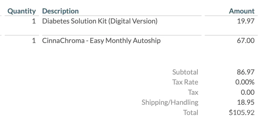Screen dimensions: 267x122
Task: Click the Tax Rate label
Action: click(185, 82)
